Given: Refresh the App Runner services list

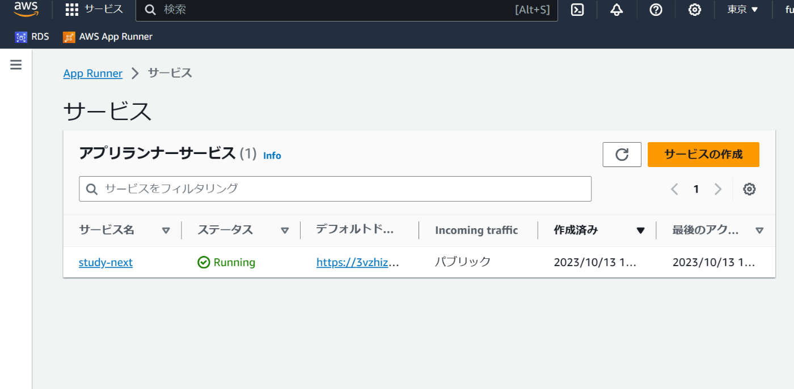Looking at the screenshot, I should coord(622,155).
